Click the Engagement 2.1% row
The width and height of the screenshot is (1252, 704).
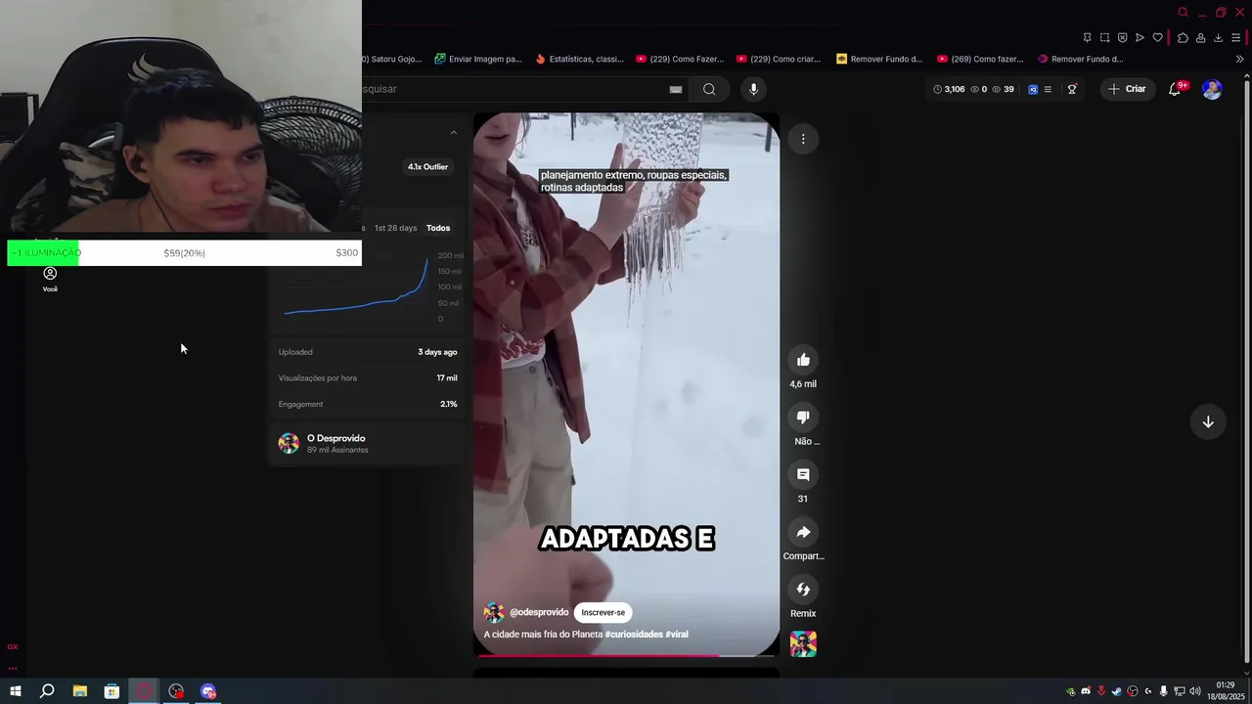pyautogui.click(x=368, y=404)
